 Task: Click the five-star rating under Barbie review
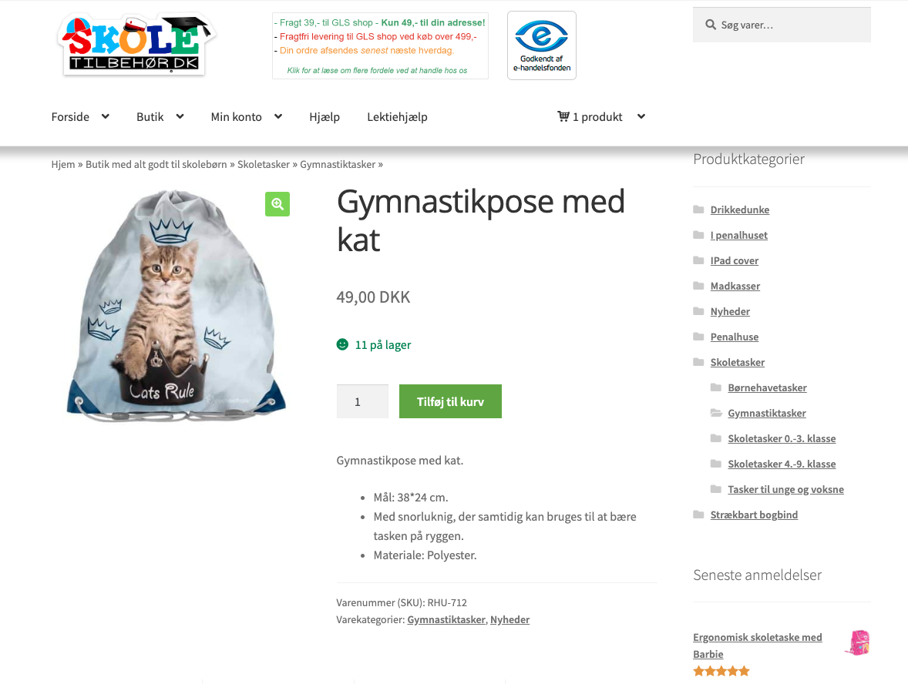[721, 671]
